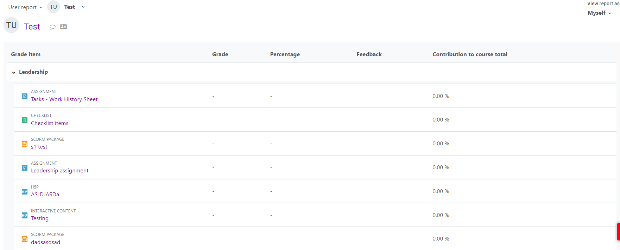
Task: Click the assignment icon for Leadership assignment
Action: coord(25,168)
